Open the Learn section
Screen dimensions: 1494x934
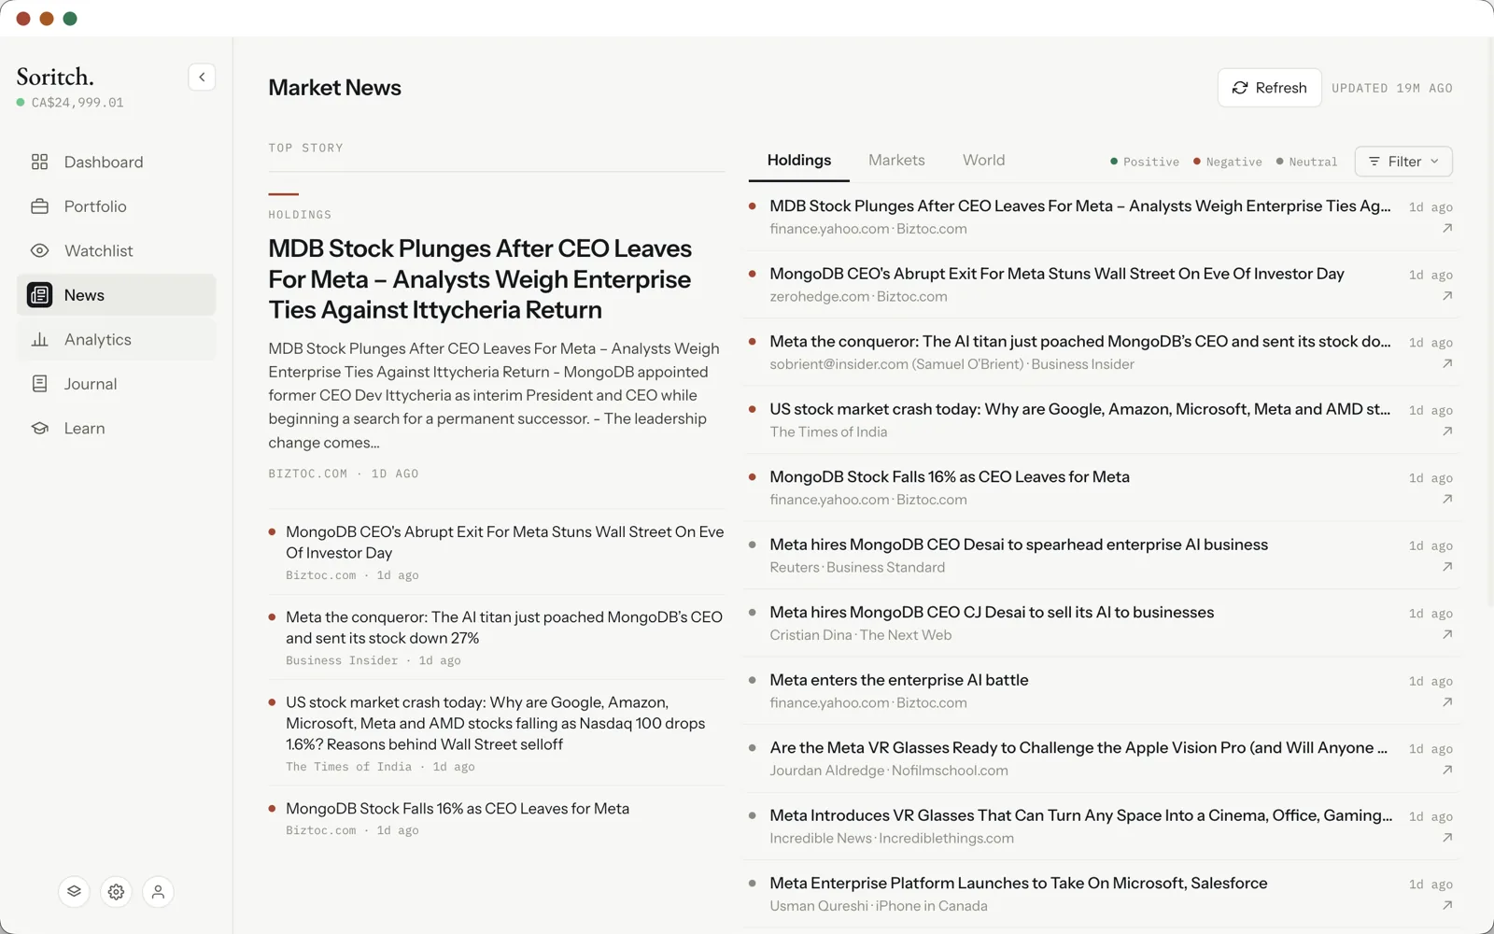(116, 429)
